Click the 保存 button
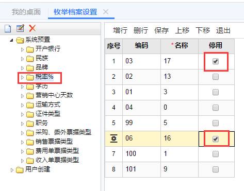The image size is (244, 191). (161, 30)
